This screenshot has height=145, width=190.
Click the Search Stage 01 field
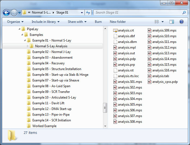click(138, 12)
